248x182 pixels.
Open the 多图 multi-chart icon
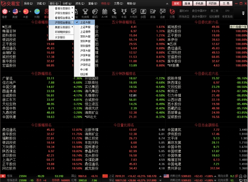pos(132,13)
